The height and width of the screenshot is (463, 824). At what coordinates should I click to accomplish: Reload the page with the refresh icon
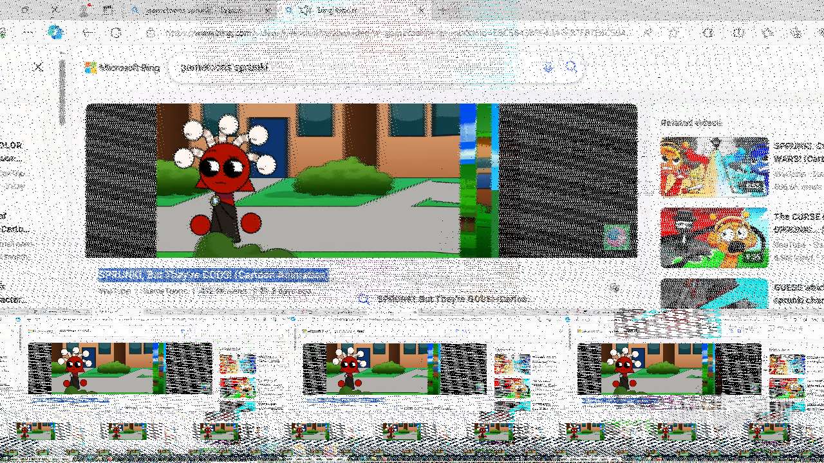click(x=116, y=33)
